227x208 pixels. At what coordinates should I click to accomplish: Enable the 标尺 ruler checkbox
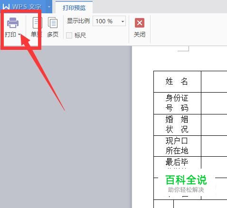69,35
